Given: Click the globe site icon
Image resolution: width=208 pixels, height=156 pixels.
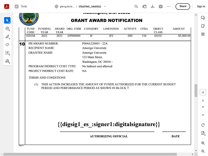Looking at the screenshot, I should coord(56,6).
